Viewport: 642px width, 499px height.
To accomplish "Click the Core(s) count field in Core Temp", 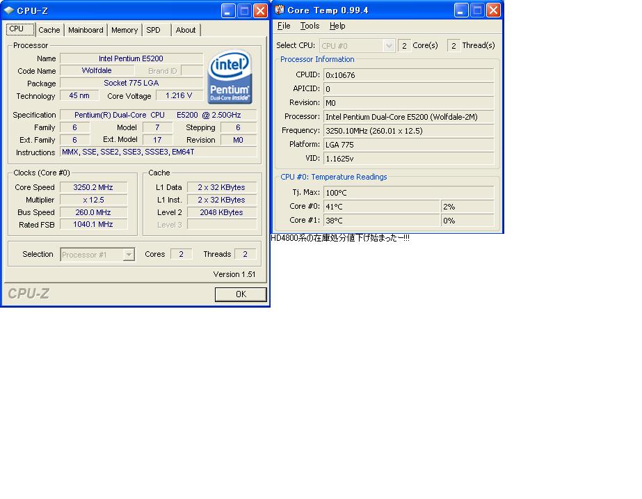I will (x=404, y=45).
